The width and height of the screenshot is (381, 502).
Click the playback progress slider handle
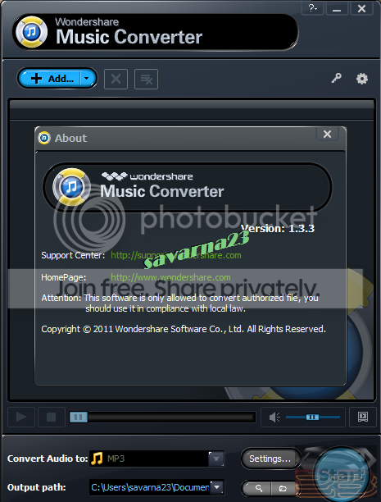click(x=79, y=417)
